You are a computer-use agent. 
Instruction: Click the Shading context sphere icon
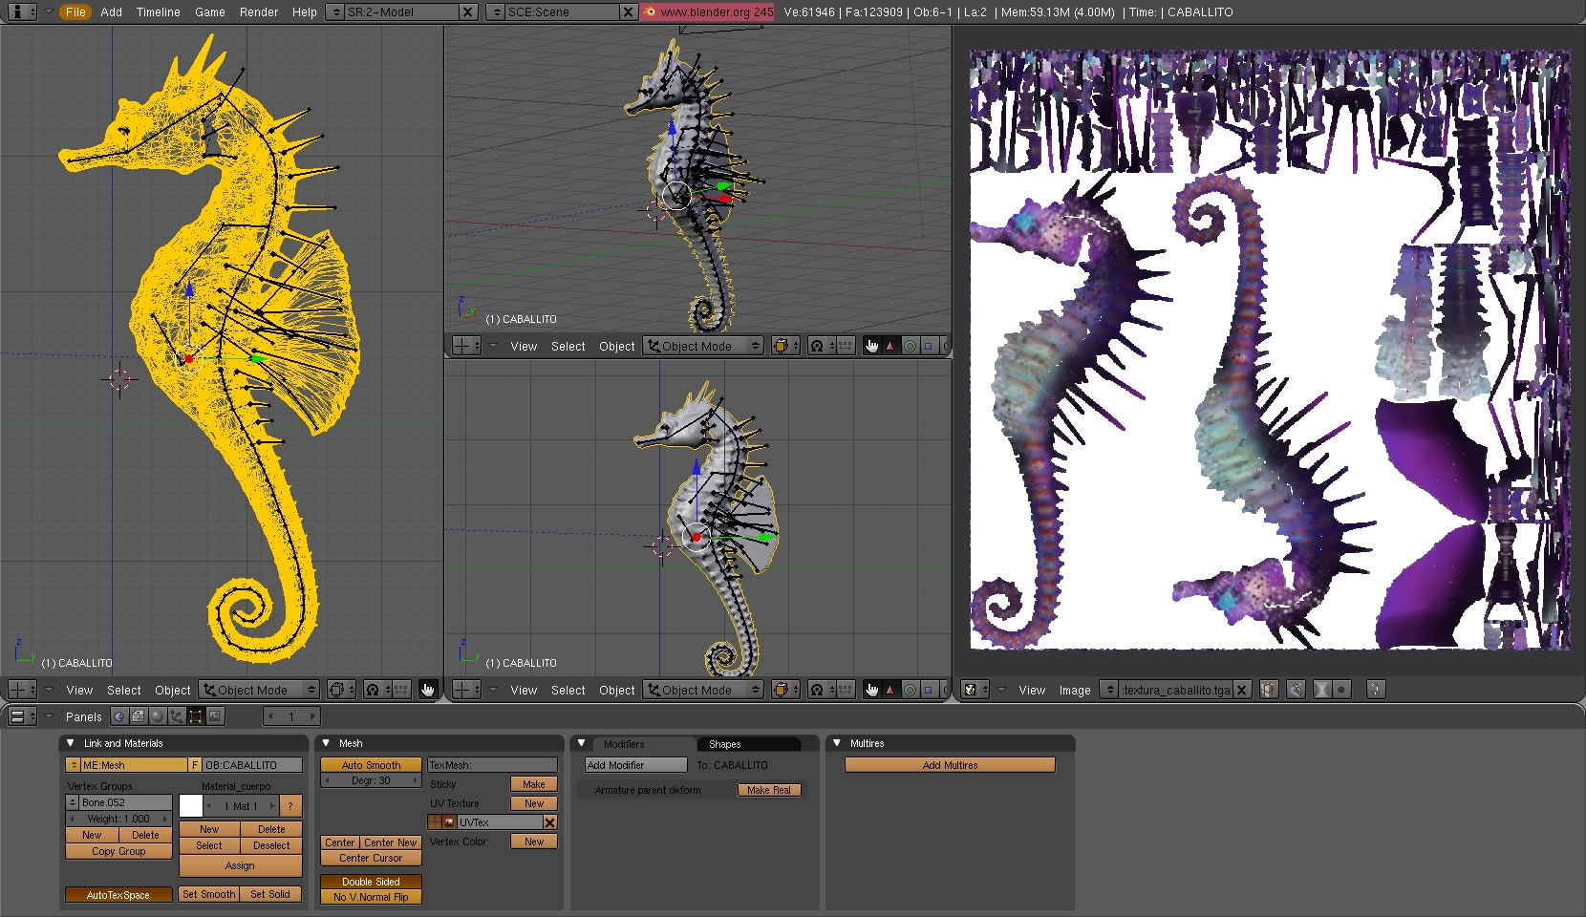click(157, 716)
